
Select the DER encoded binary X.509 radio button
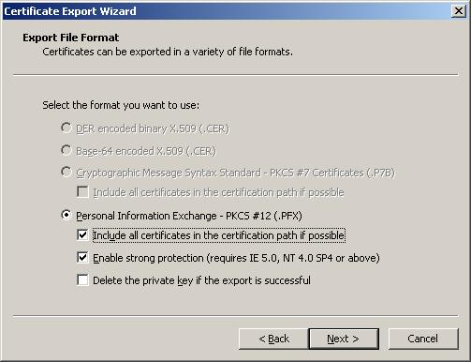[x=66, y=128]
